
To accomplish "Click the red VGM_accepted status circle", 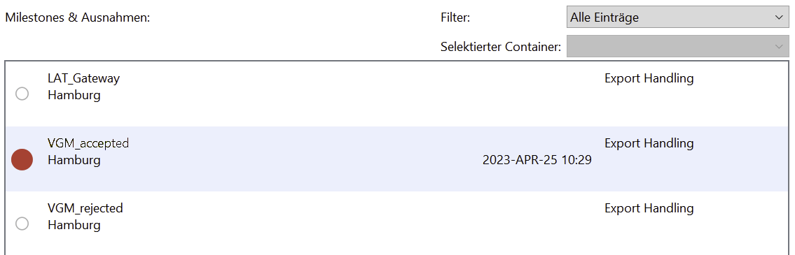I will (22, 159).
